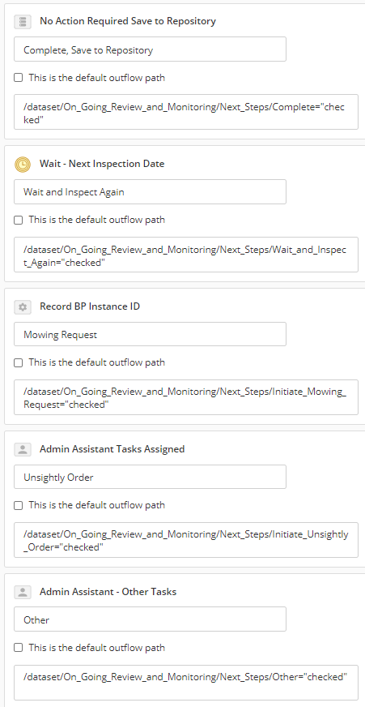
Task: Click the Wait_and_Inspect_Again condition expression box
Action: (186, 255)
